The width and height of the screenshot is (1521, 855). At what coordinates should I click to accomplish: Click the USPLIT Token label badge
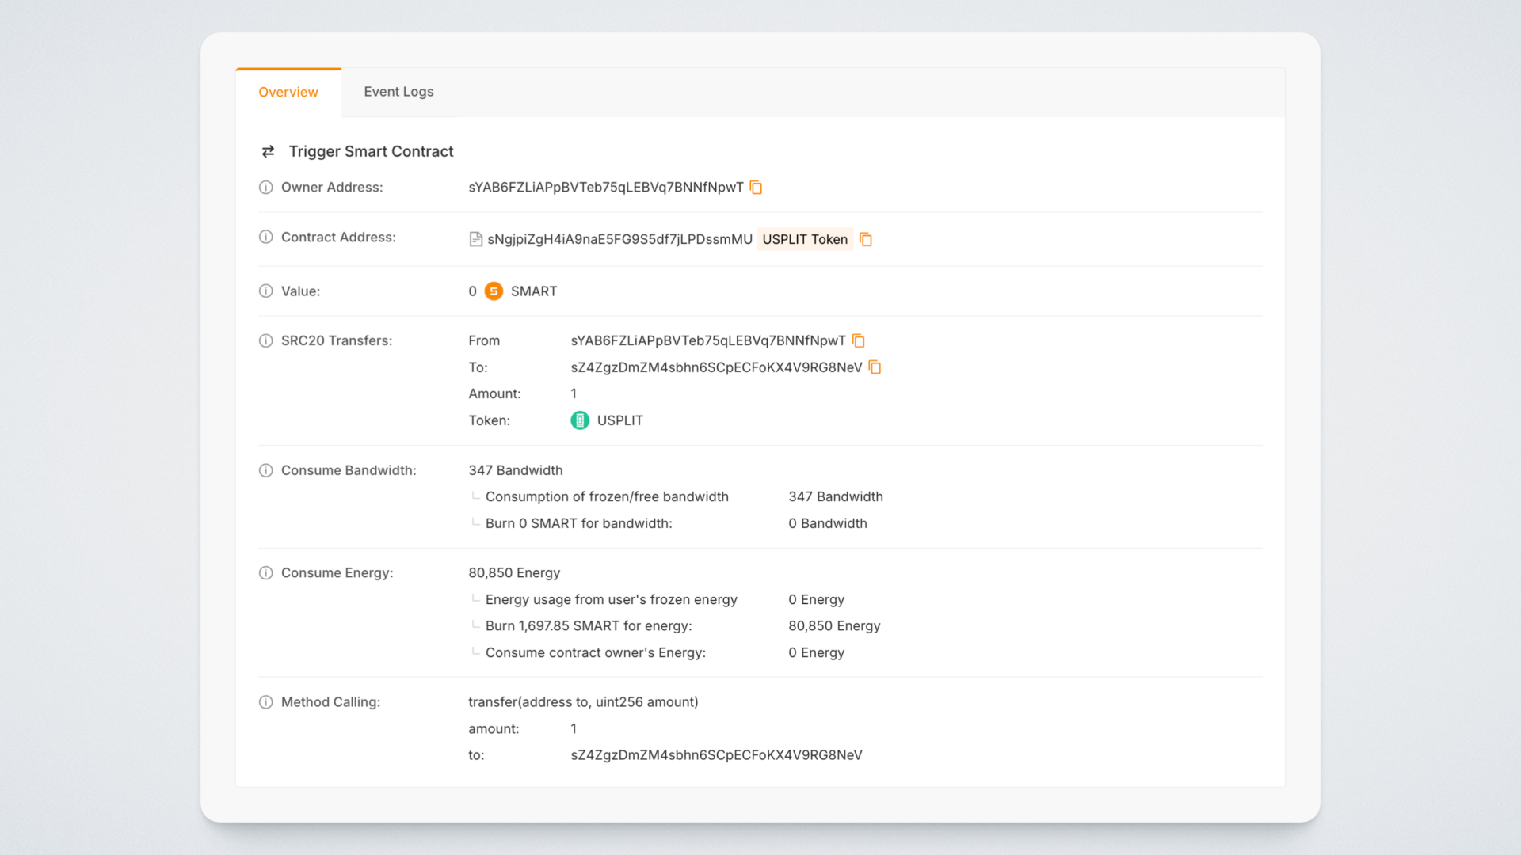tap(804, 239)
